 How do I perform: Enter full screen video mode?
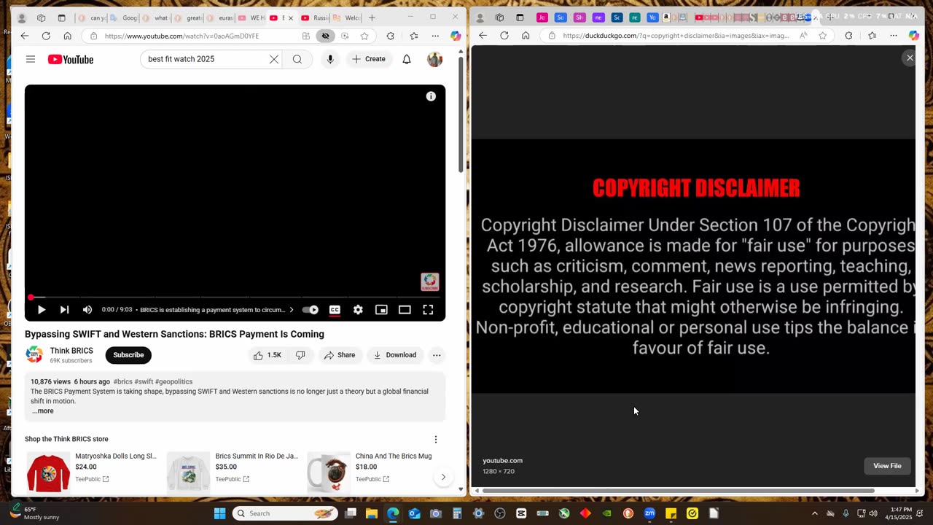tap(428, 310)
